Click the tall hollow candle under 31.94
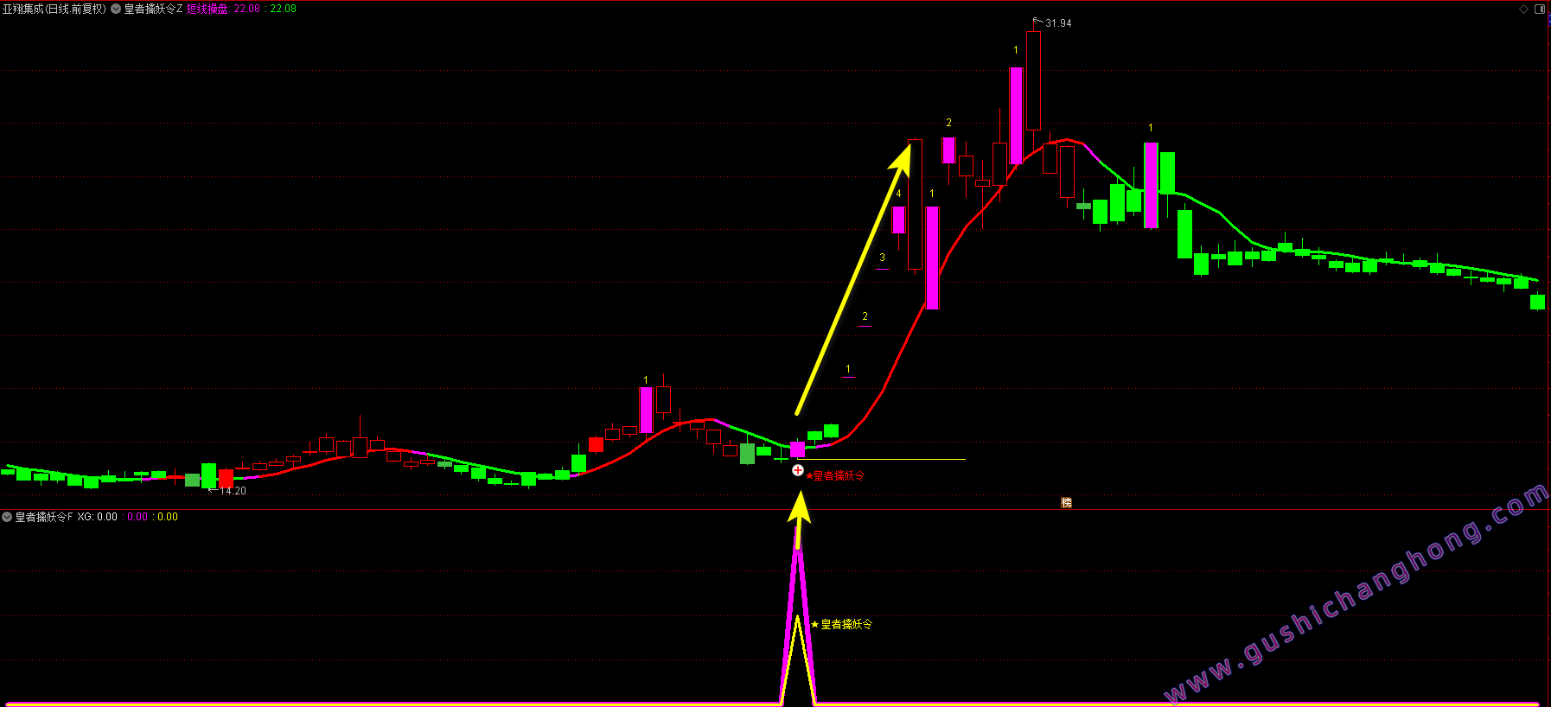The image size is (1551, 707). 1033,80
